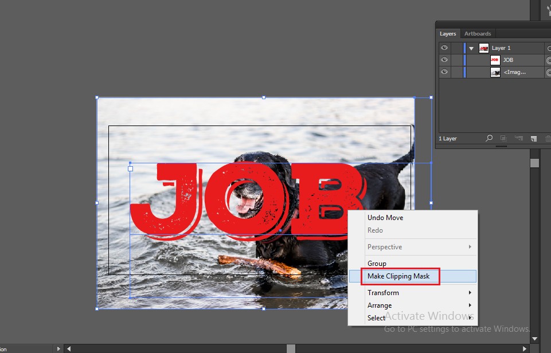The height and width of the screenshot is (353, 551).
Task: Click Create New Layer icon
Action: click(533, 138)
